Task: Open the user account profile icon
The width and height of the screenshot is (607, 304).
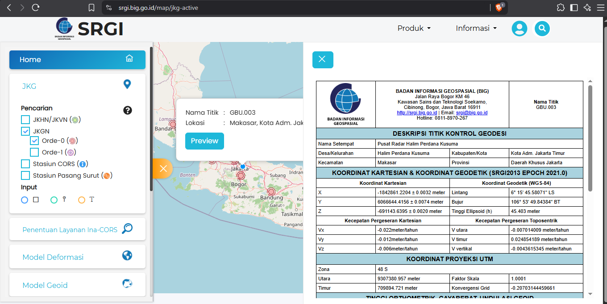Action: coord(520,29)
